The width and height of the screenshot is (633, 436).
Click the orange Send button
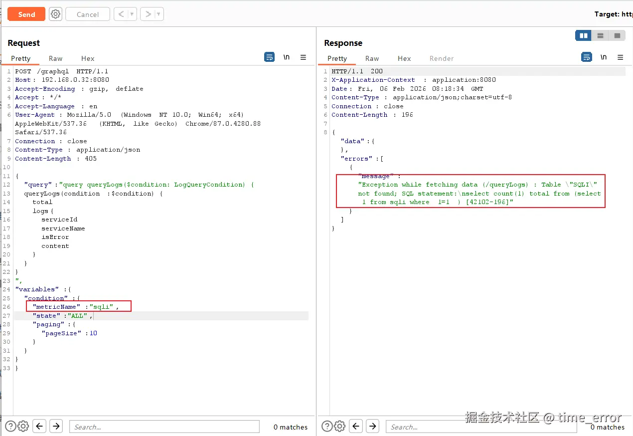26,14
